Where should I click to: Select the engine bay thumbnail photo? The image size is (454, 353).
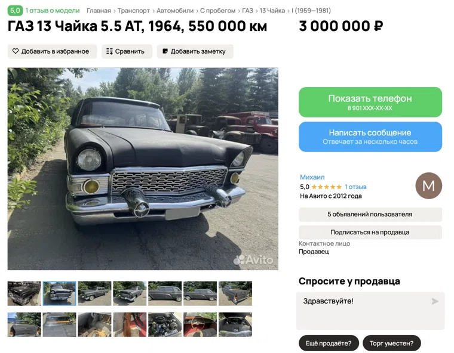point(165,324)
